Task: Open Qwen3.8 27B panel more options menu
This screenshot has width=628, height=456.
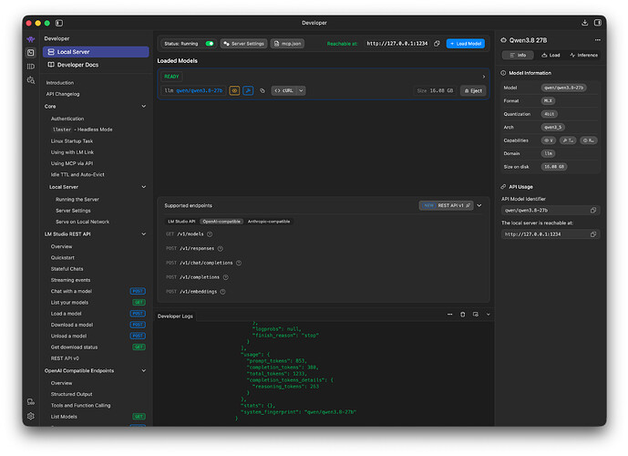Action: 598,40
